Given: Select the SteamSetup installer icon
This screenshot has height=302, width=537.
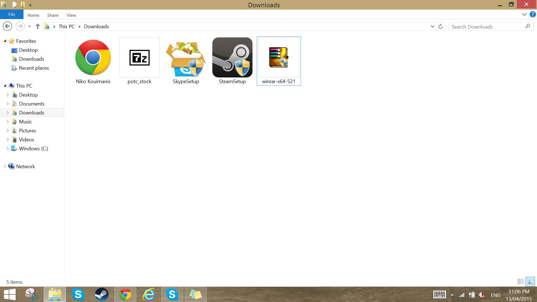Looking at the screenshot, I should click(232, 57).
